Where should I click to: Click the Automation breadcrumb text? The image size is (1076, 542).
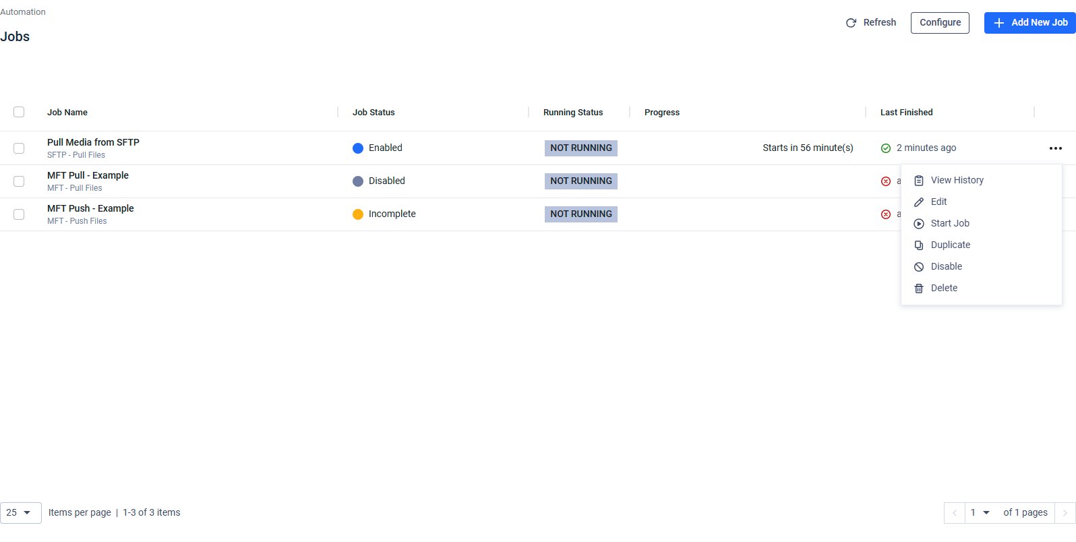point(23,12)
